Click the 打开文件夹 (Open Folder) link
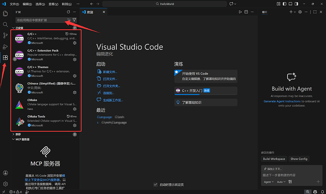Screen dimensions: 326x194 coord(112,86)
